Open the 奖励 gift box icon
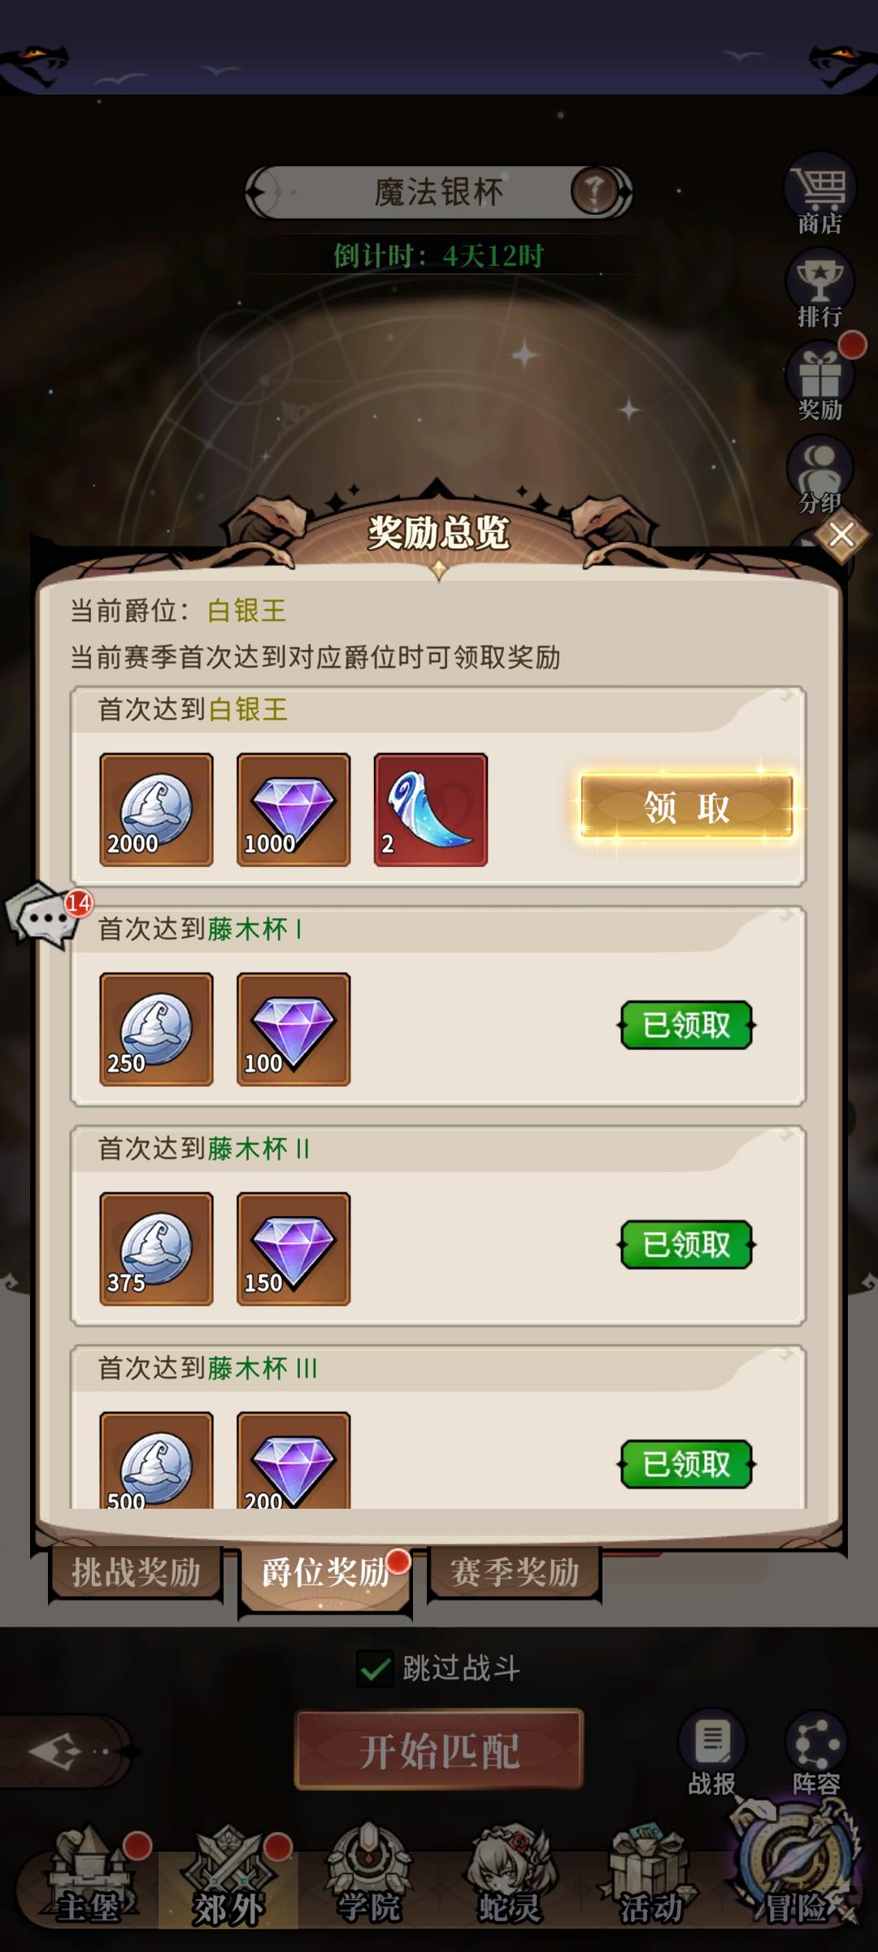The image size is (878, 1952). (x=819, y=381)
